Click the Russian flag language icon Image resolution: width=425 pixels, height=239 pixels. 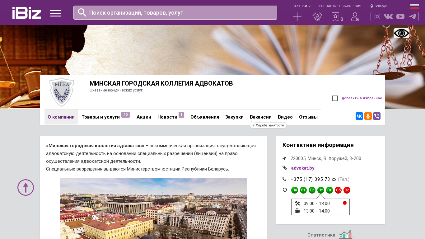414,6
